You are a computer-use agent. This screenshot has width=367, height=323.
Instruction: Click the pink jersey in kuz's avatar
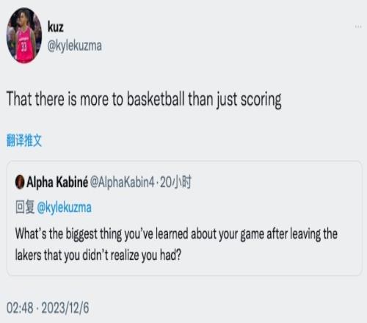[24, 45]
